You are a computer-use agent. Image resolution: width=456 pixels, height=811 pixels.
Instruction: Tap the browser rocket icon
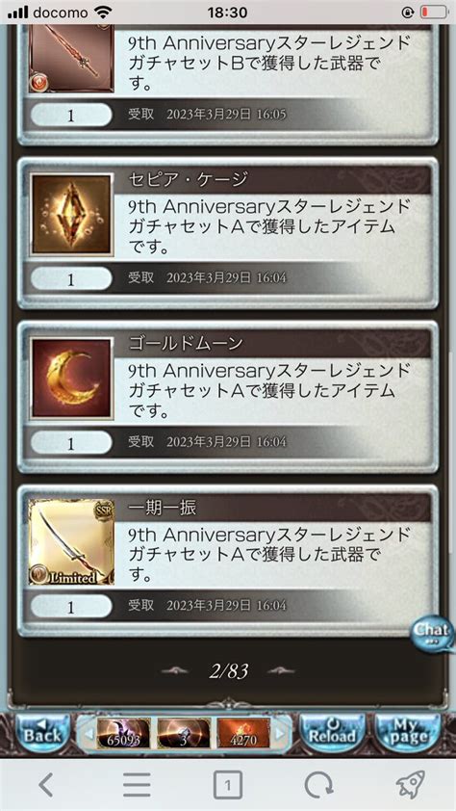pyautogui.click(x=411, y=785)
